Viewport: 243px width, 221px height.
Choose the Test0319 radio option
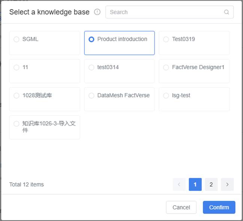tap(166, 39)
